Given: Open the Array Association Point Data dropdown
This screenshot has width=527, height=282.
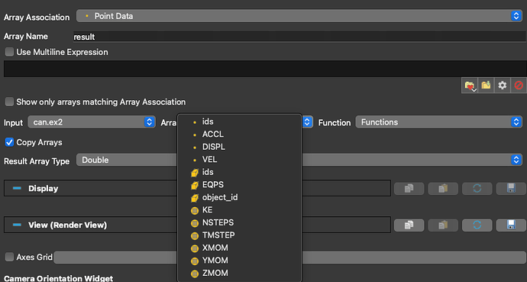Looking at the screenshot, I should point(299,16).
